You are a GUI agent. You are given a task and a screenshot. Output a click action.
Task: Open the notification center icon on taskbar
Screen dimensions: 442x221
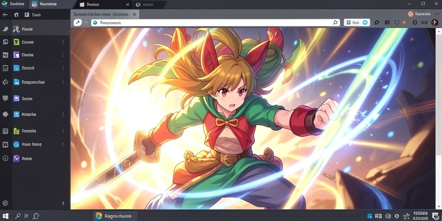[x=435, y=216]
